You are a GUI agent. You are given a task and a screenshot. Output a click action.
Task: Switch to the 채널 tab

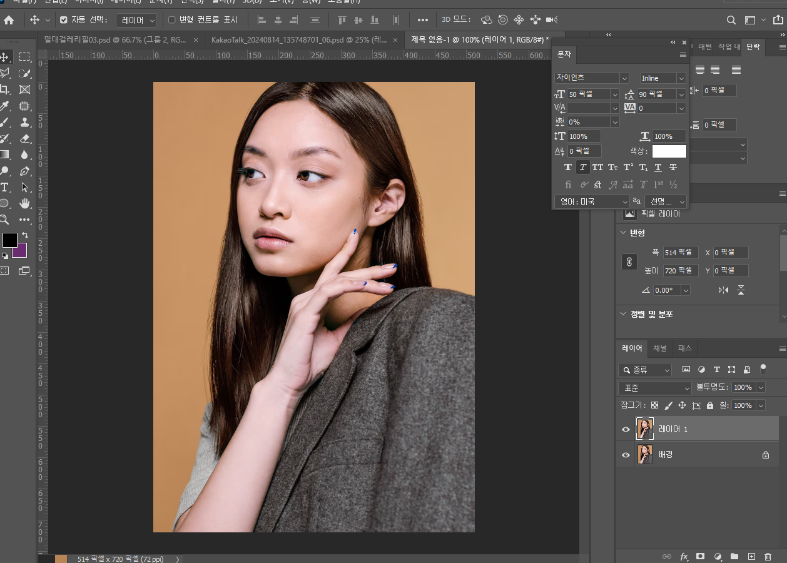pyautogui.click(x=660, y=348)
